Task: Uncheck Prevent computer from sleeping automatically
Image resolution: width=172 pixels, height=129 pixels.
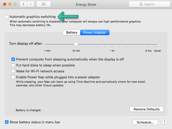Action: click(13, 59)
